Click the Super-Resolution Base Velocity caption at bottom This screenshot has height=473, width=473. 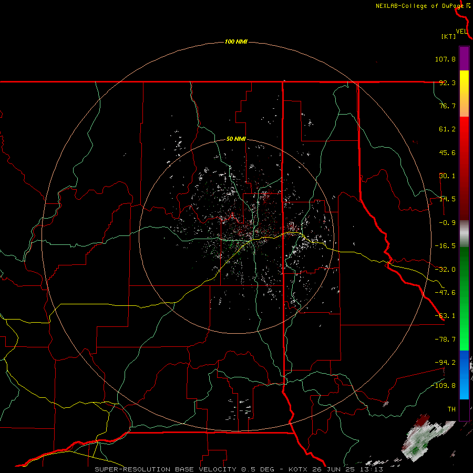coord(239,469)
